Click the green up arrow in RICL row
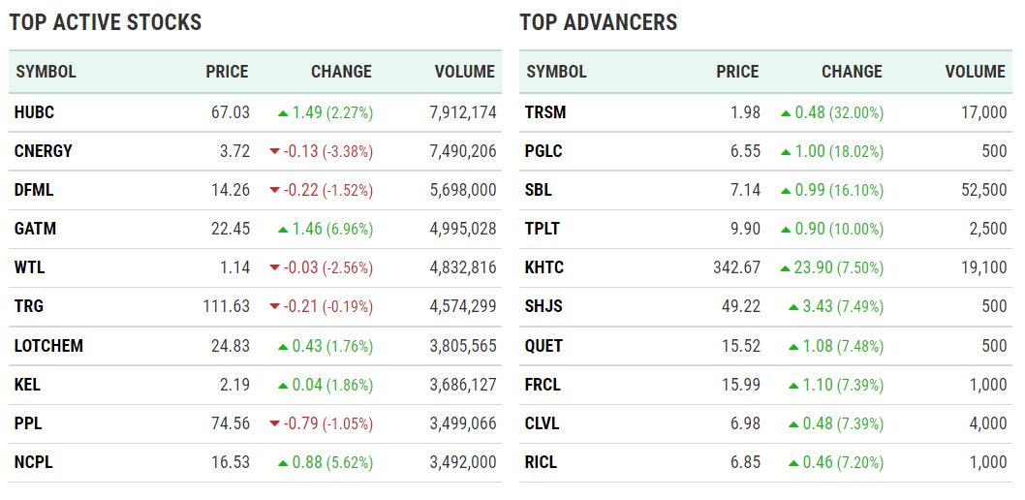The height and width of the screenshot is (500, 1025). coord(792,463)
